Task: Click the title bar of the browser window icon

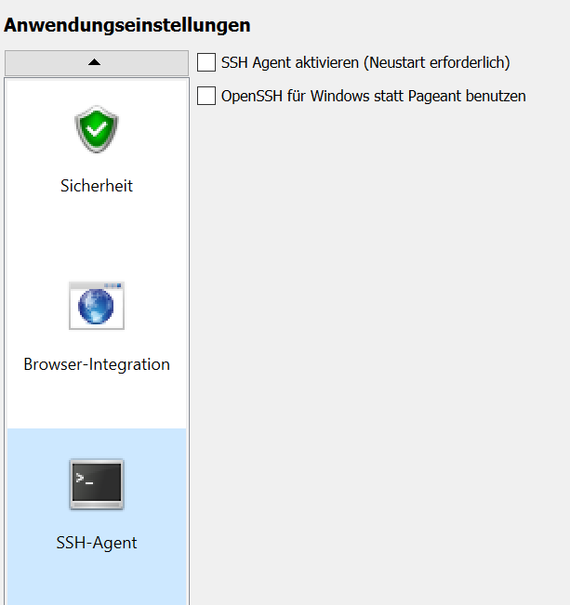Action: (x=97, y=285)
